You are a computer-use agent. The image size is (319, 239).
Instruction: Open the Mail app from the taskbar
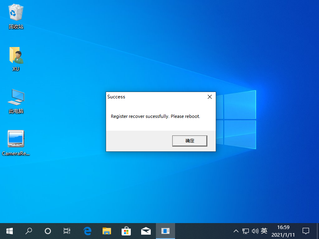coord(146,231)
